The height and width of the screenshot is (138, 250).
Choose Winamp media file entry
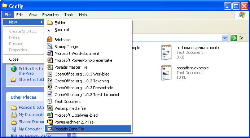click(x=88, y=108)
